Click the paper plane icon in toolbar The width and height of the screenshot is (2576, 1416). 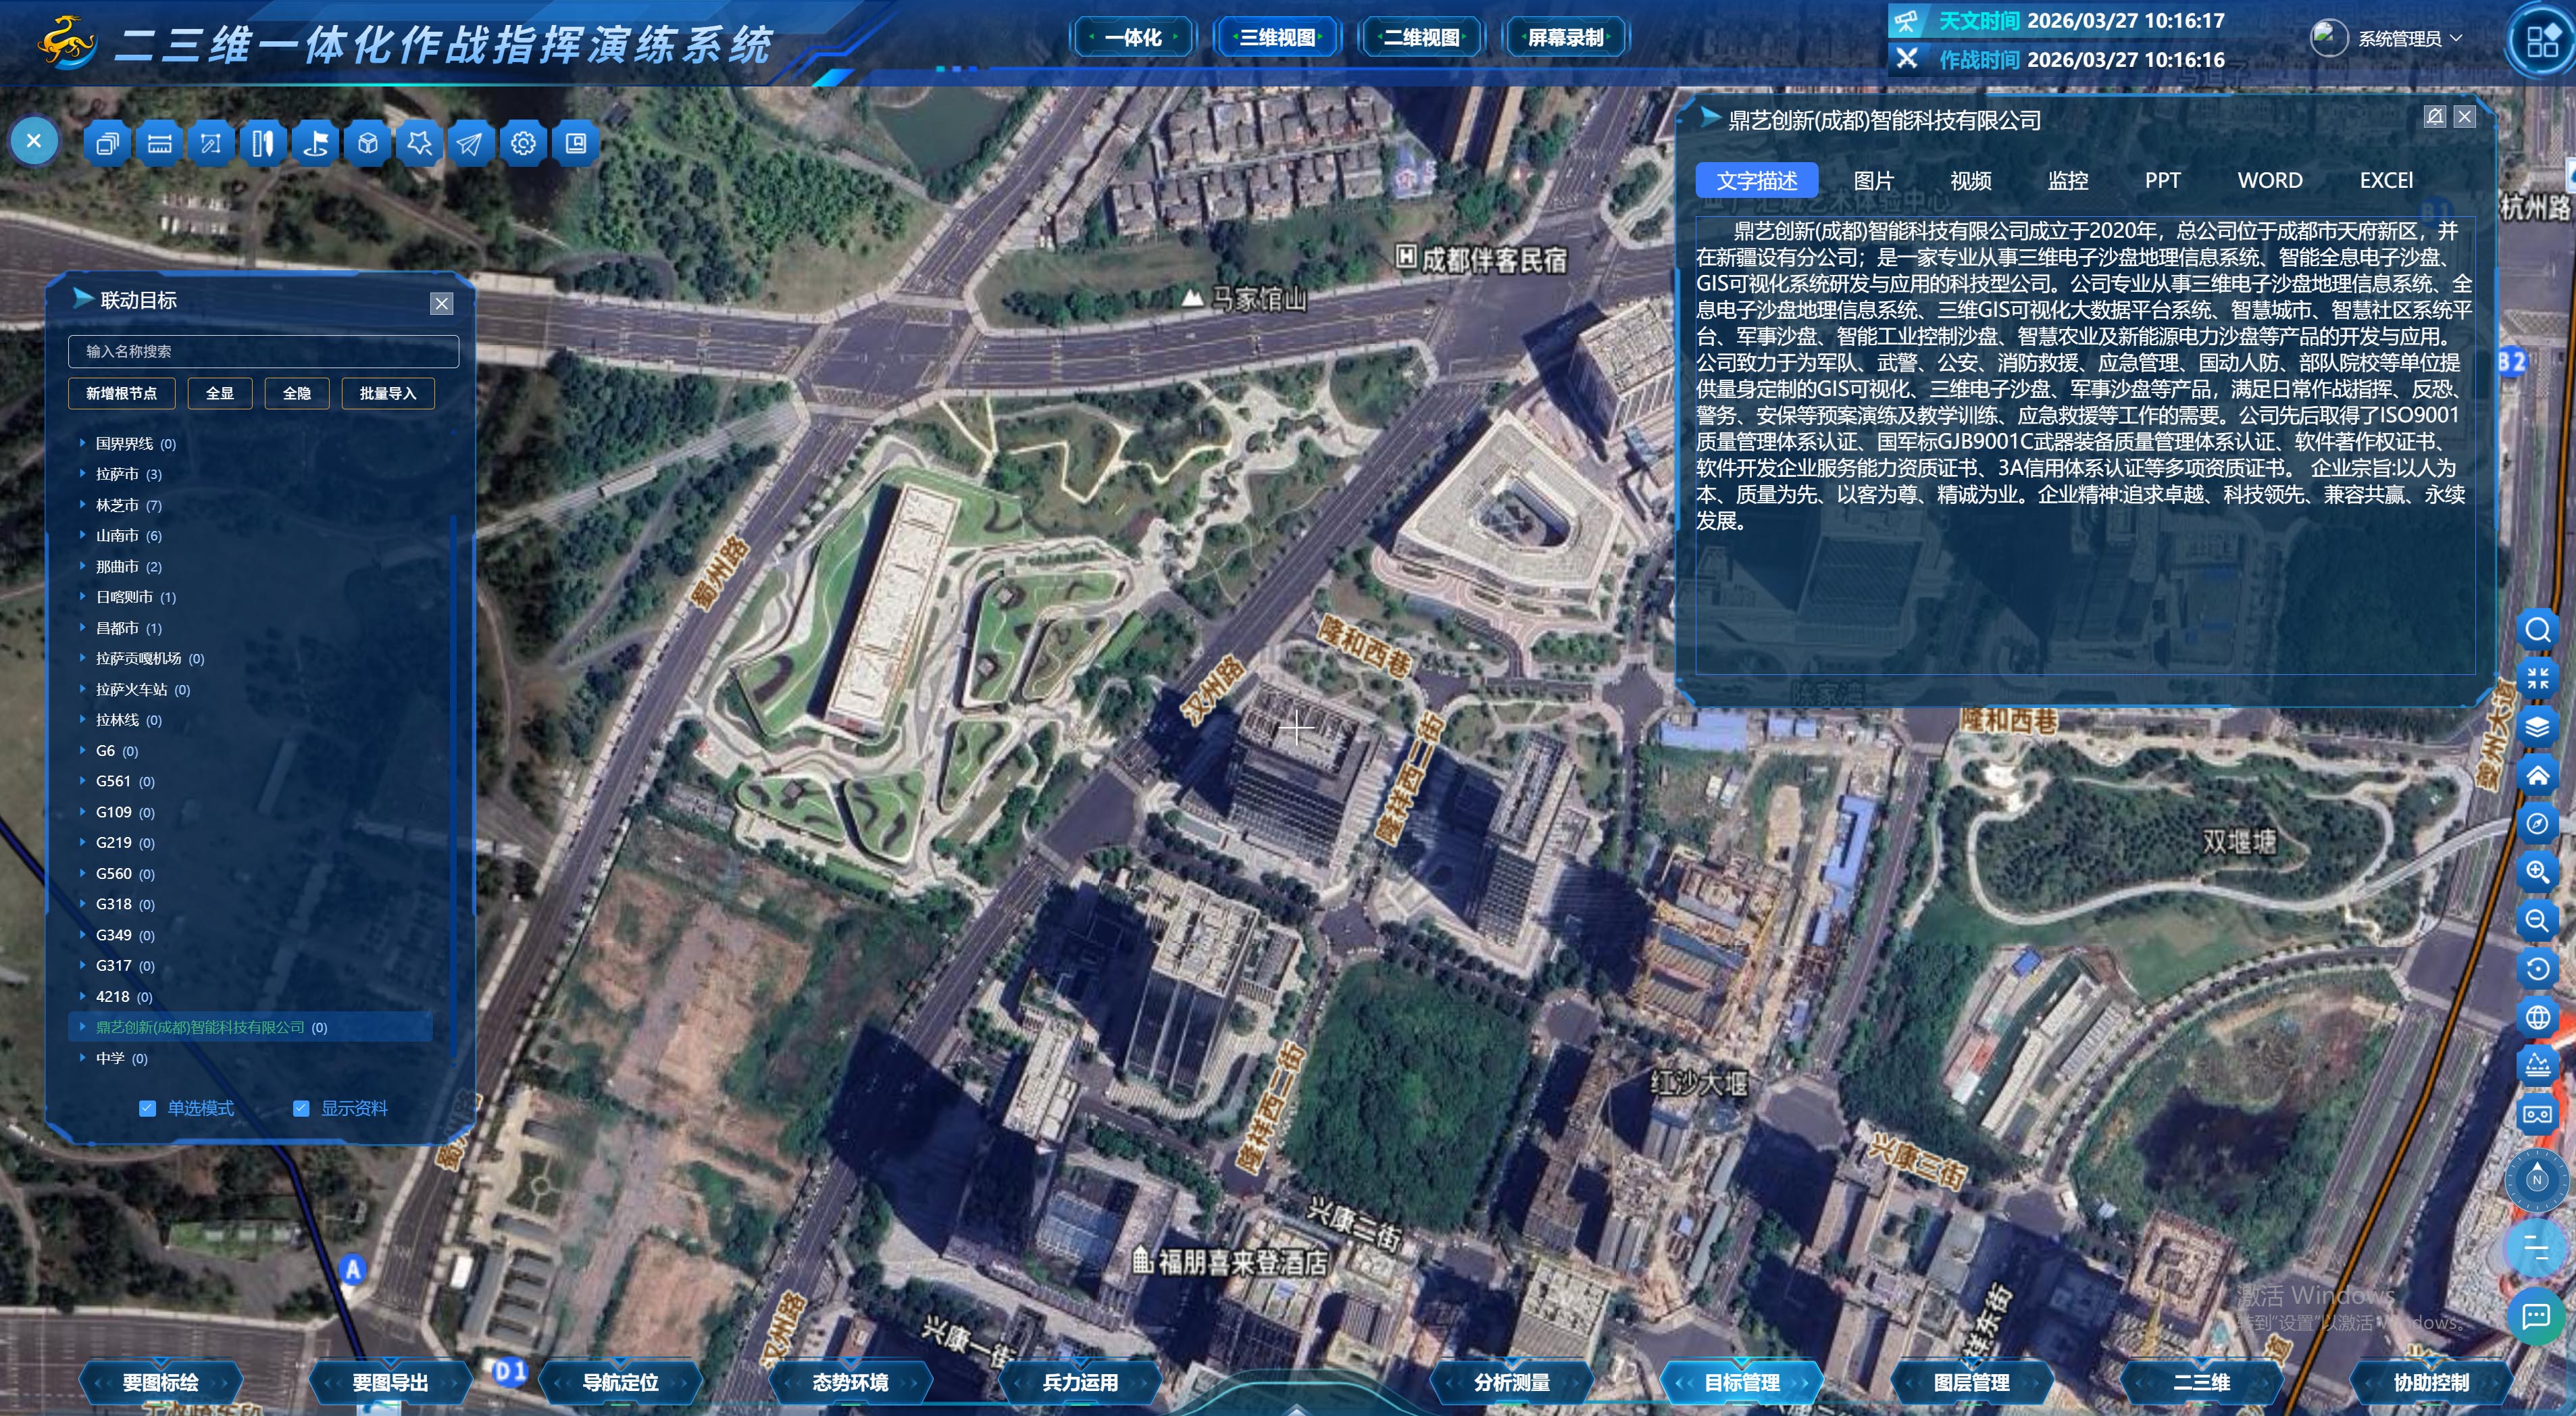470,143
